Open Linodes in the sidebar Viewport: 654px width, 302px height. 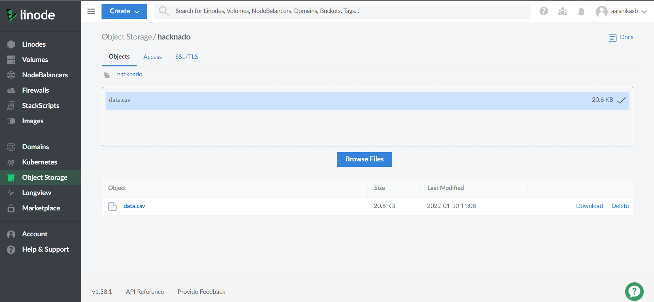[34, 44]
